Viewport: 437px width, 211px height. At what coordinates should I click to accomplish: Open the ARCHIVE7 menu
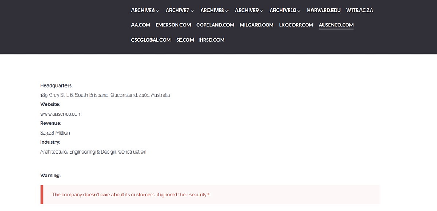tap(179, 11)
